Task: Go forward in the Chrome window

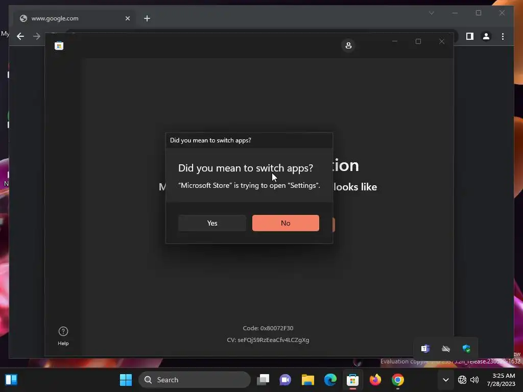Action: click(x=37, y=36)
